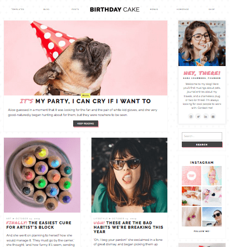Open the sunglasses woman post thumbnail
230x247 pixels.
point(129,175)
